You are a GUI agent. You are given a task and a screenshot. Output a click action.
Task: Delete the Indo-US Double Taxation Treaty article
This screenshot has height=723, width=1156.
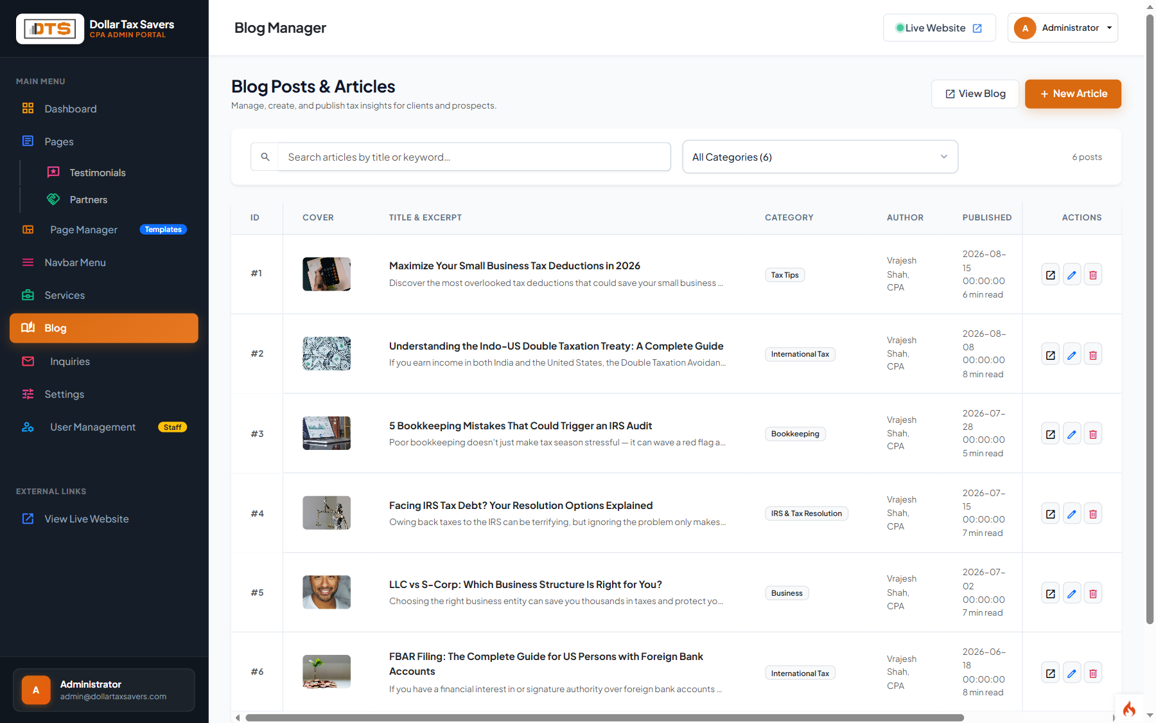(1092, 355)
